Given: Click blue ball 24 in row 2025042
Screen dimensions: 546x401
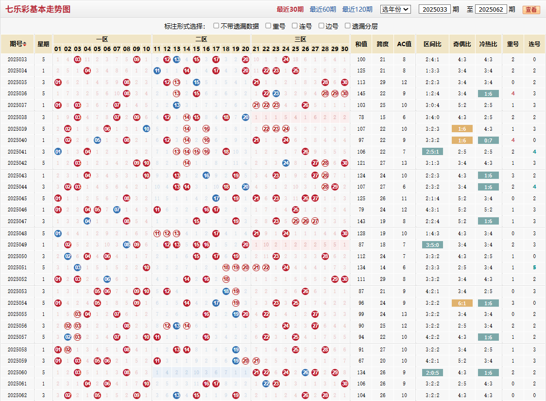Looking at the screenshot, I should tap(286, 163).
